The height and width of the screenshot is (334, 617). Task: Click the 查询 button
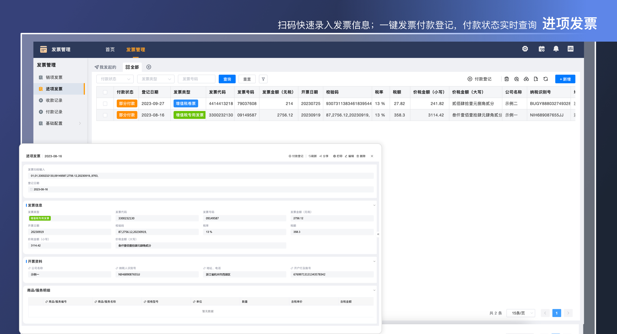tap(227, 79)
